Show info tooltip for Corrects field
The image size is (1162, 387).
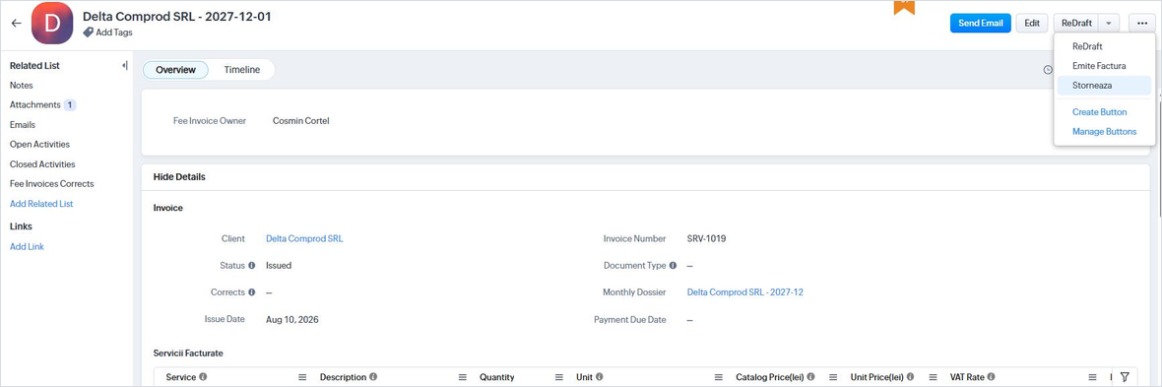pos(252,292)
